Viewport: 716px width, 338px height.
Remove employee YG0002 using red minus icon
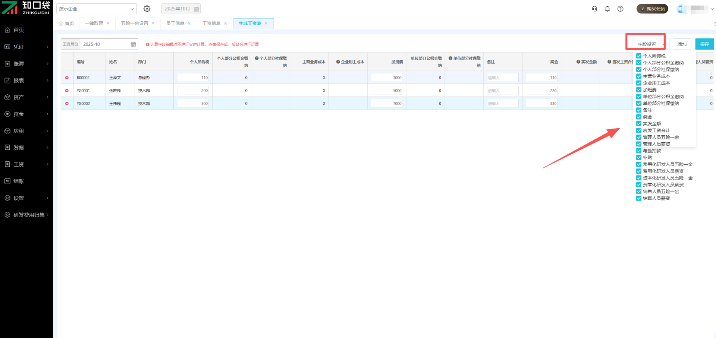[x=67, y=104]
